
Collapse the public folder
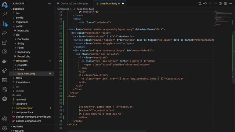click(x=19, y=26)
